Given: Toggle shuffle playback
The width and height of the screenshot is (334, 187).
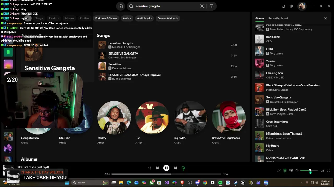Looking at the screenshot, I should pos(150,168).
